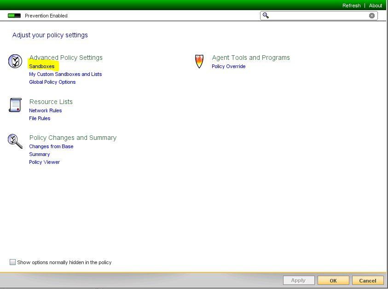This screenshot has height=289, width=388.
Task: Open Network Rules link
Action: coord(46,110)
